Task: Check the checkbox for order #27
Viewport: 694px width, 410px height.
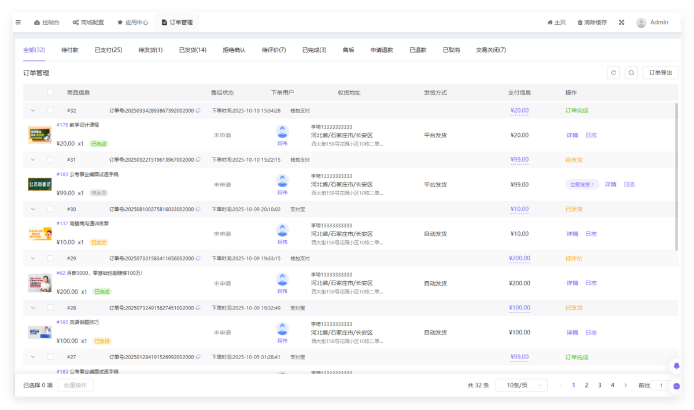Action: point(50,357)
